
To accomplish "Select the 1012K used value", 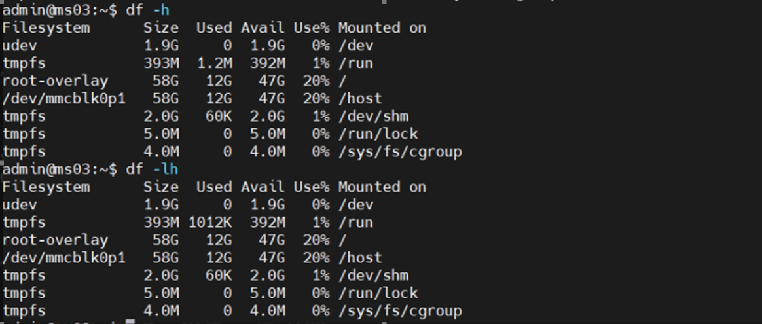I will (205, 222).
